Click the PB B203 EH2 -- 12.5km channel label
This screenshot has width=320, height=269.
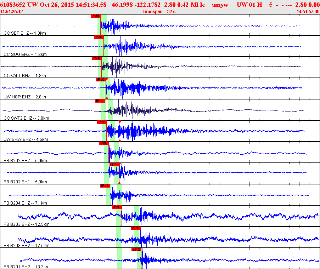tap(27, 245)
